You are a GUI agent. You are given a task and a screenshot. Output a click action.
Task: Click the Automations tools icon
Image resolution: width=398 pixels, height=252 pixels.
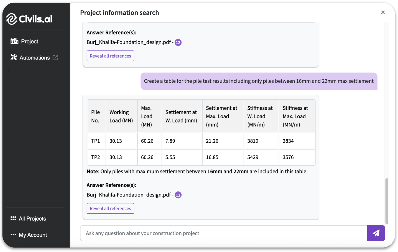[x=14, y=57]
